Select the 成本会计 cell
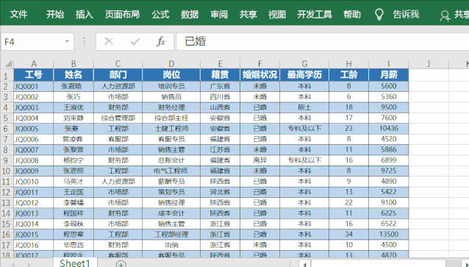Screen dimensions: 469x267 [x=171, y=213]
